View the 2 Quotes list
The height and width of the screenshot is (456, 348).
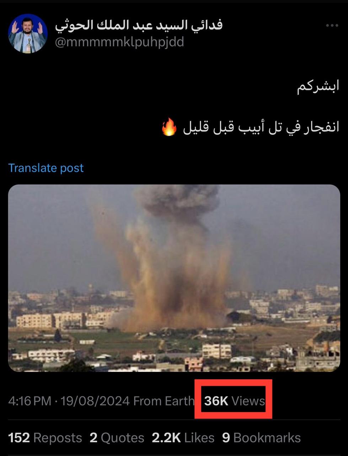pyautogui.click(x=117, y=438)
